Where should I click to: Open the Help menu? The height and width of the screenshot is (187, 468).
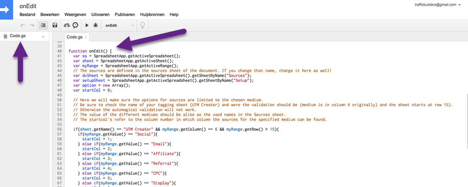[174, 15]
